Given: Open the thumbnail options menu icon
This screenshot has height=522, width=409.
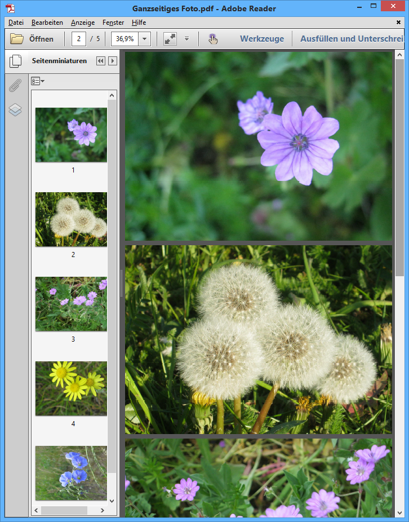Looking at the screenshot, I should (x=38, y=81).
